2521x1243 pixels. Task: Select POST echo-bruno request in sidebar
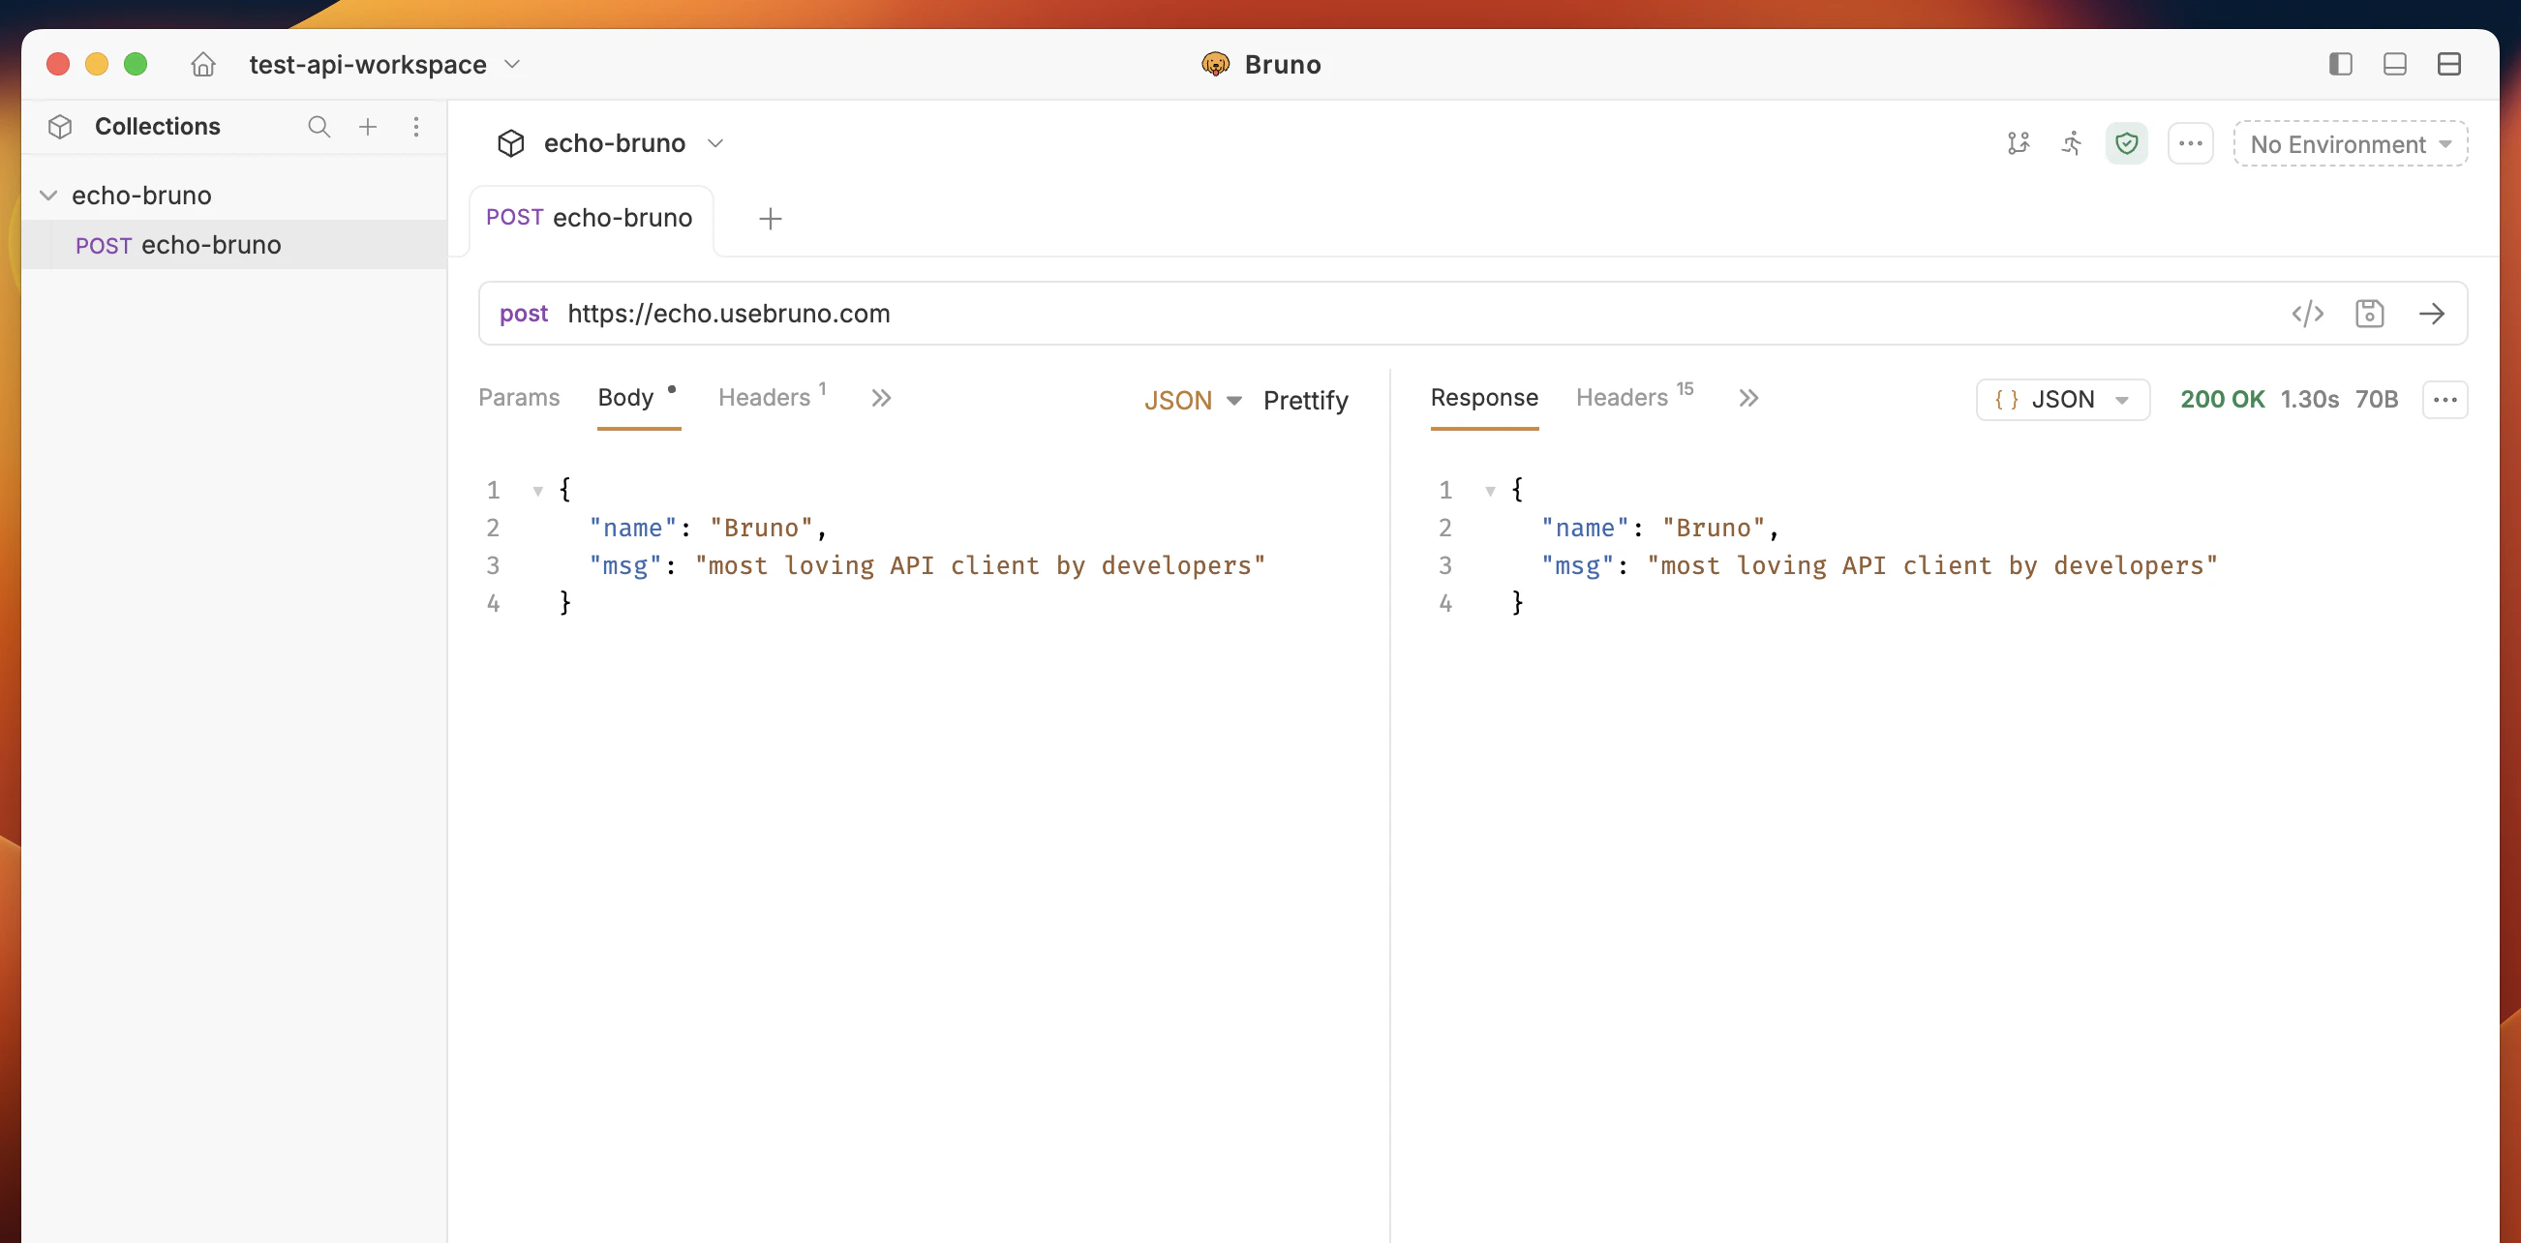click(x=178, y=245)
